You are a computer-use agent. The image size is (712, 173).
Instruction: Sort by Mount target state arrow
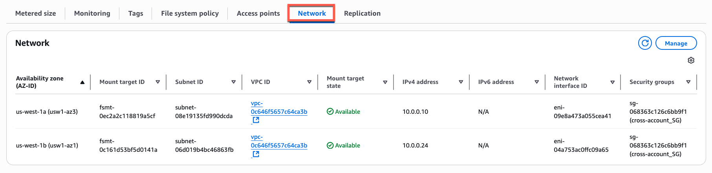pos(385,82)
